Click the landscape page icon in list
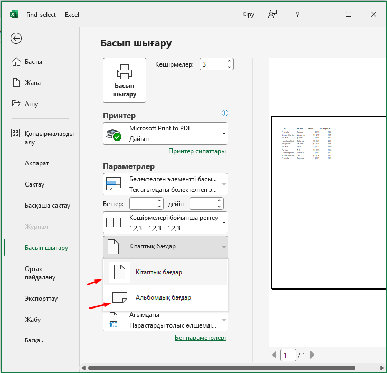This screenshot has width=387, height=373. (x=120, y=297)
